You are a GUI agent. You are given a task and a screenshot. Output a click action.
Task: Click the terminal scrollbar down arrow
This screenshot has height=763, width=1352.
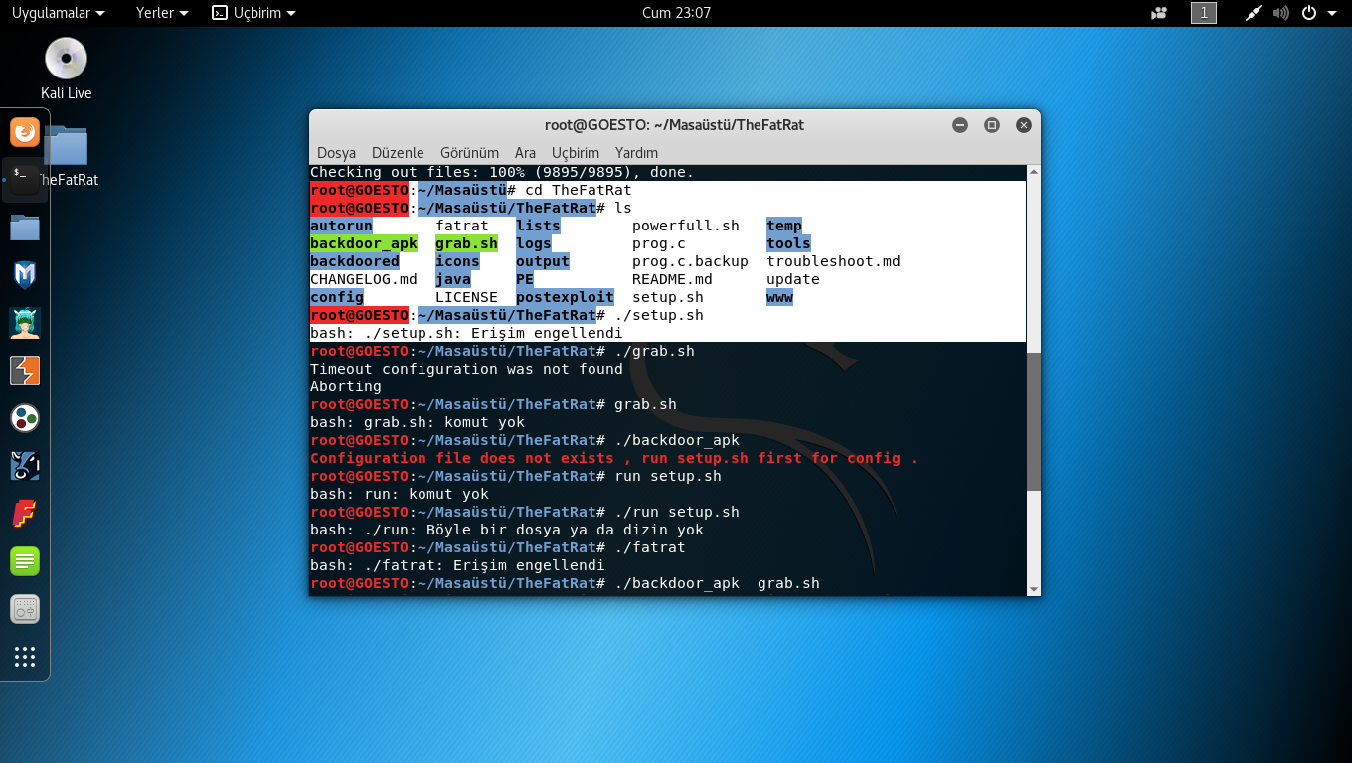click(1034, 589)
